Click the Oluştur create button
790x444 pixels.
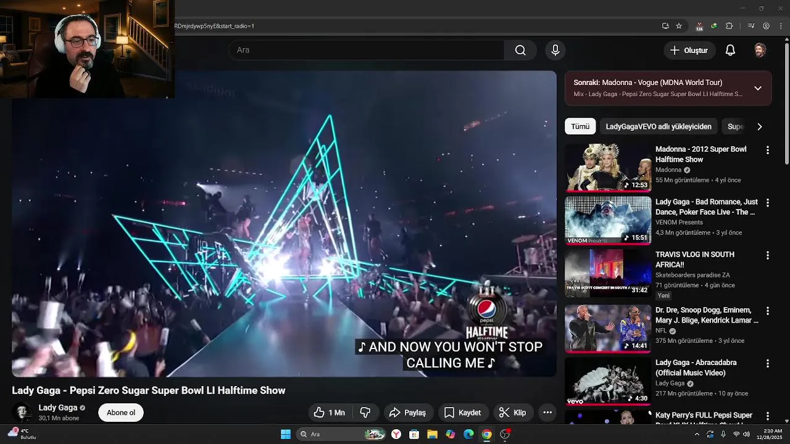click(690, 51)
